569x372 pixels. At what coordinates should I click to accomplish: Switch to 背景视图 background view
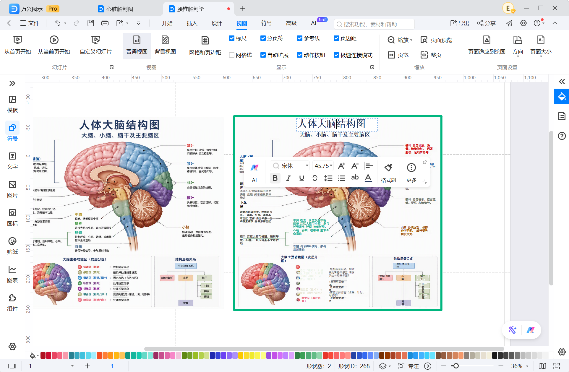[165, 45]
